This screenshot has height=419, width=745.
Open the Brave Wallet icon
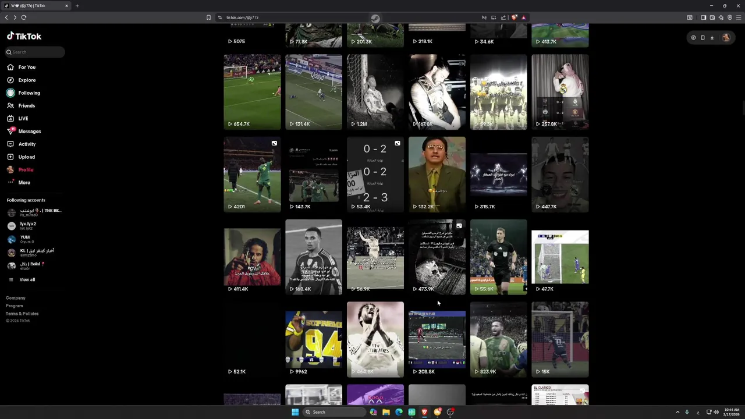712,17
